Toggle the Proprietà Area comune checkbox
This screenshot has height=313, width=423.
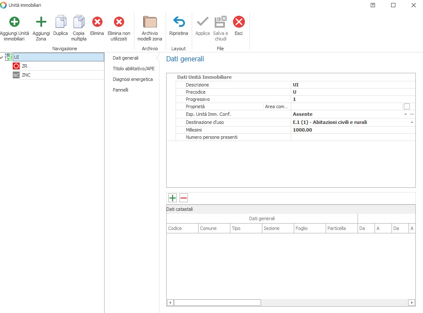click(406, 106)
